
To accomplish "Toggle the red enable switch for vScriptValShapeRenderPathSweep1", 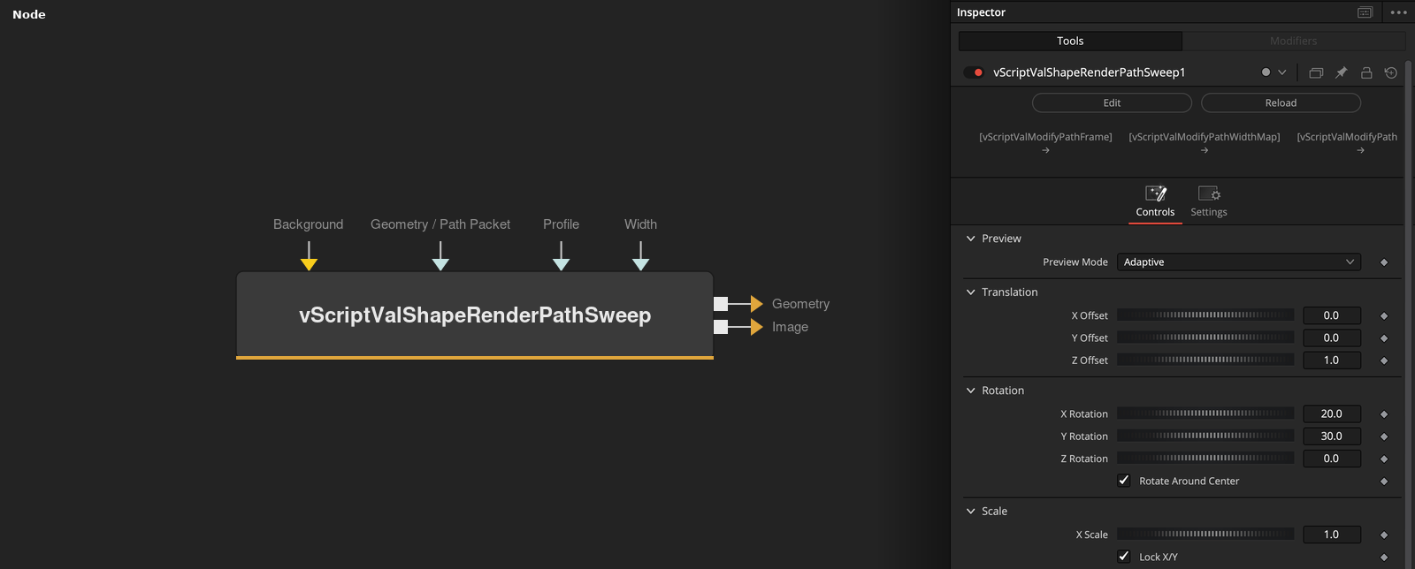I will [974, 72].
